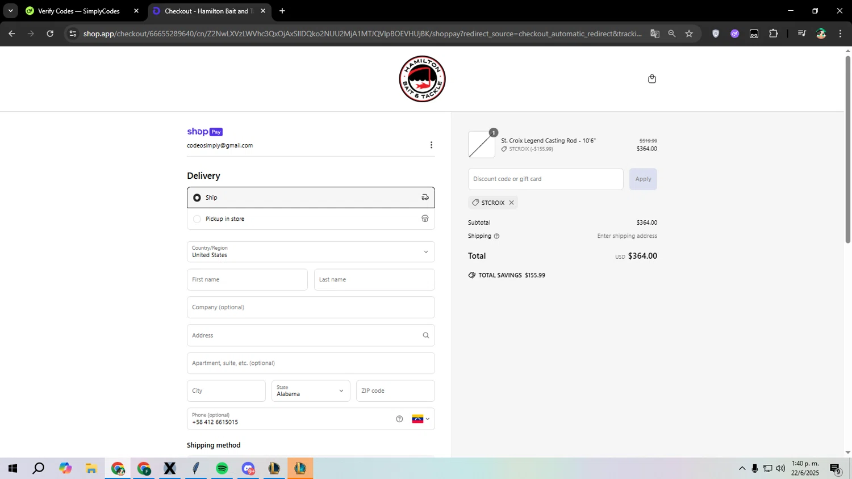Click the First name field

point(247,280)
